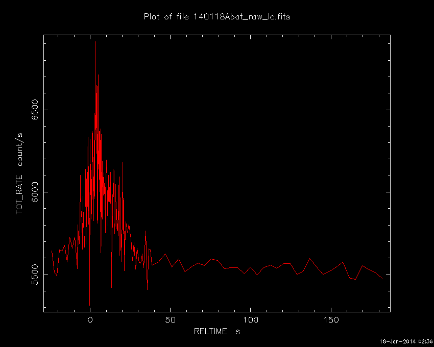Image resolution: width=434 pixels, height=347 pixels.
Task: Click the lowest dip of the curve near time 0
Action: coord(90,305)
